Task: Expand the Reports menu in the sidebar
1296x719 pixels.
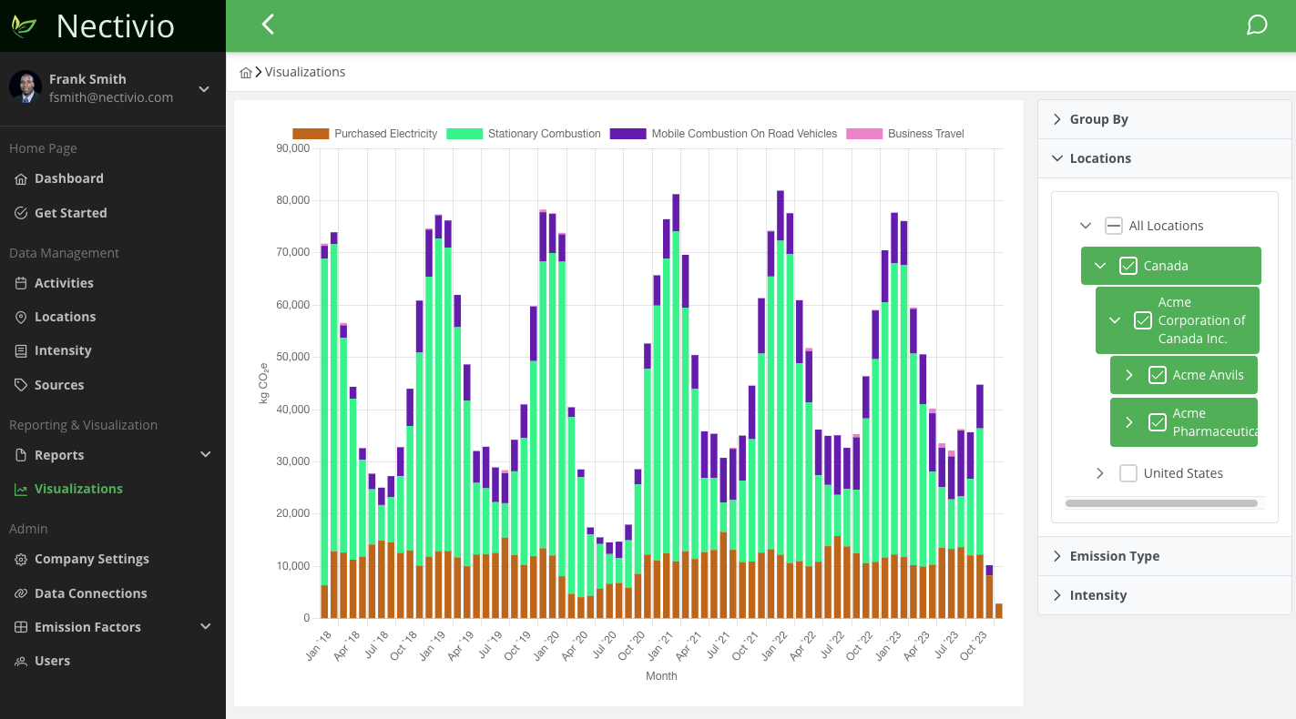Action: pos(204,454)
